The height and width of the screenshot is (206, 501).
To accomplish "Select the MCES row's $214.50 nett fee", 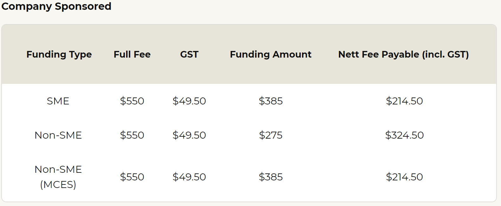I will tap(404, 177).
